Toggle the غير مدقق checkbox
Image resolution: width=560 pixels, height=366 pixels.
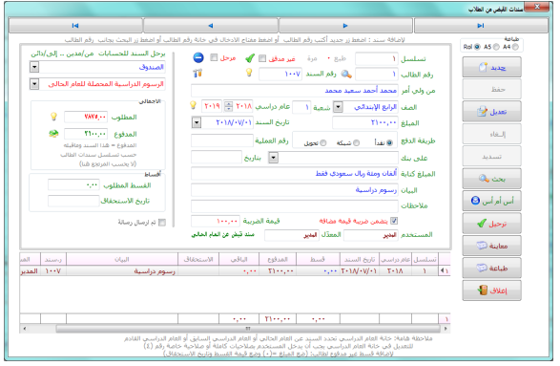point(262,58)
